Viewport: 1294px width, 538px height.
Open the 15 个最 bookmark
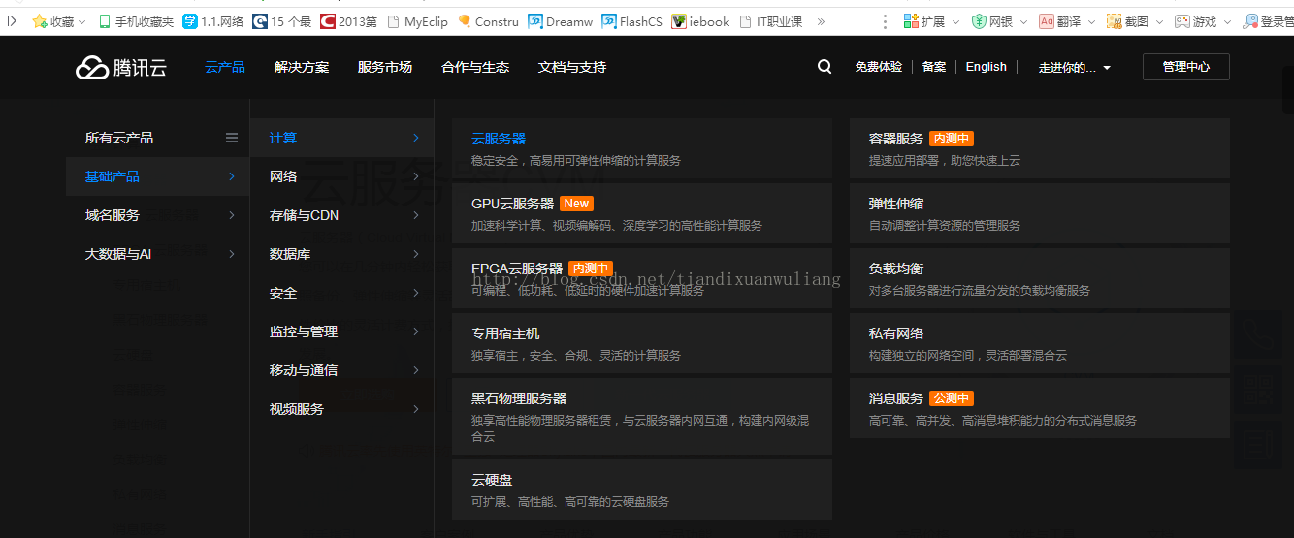click(281, 21)
